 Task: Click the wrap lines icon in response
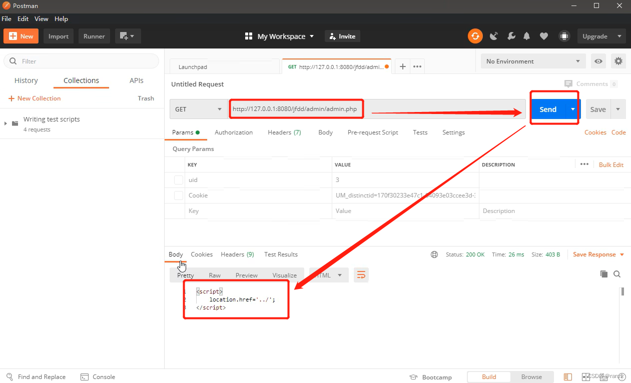[x=361, y=275]
